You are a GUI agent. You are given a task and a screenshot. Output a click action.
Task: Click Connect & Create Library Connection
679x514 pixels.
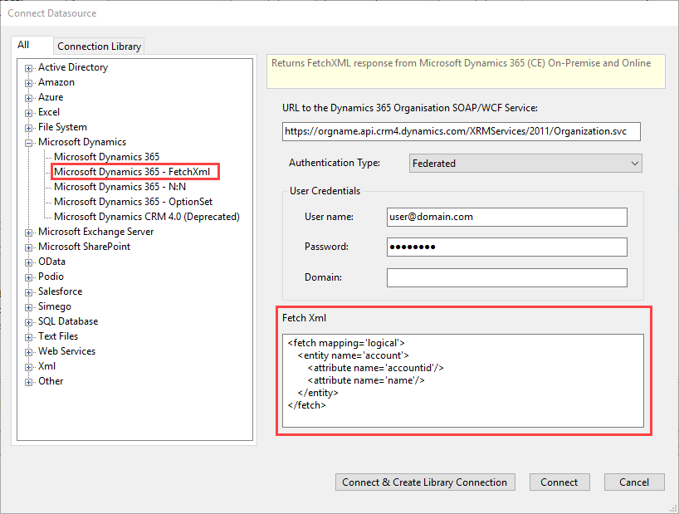[x=425, y=482]
